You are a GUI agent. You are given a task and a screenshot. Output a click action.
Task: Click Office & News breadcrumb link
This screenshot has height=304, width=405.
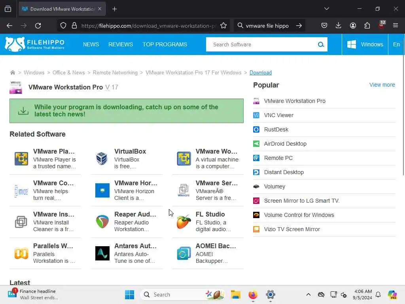pyautogui.click(x=69, y=73)
